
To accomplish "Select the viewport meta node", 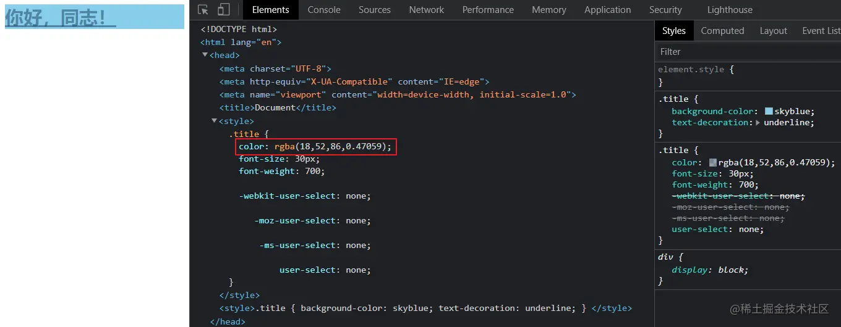I will [x=398, y=94].
